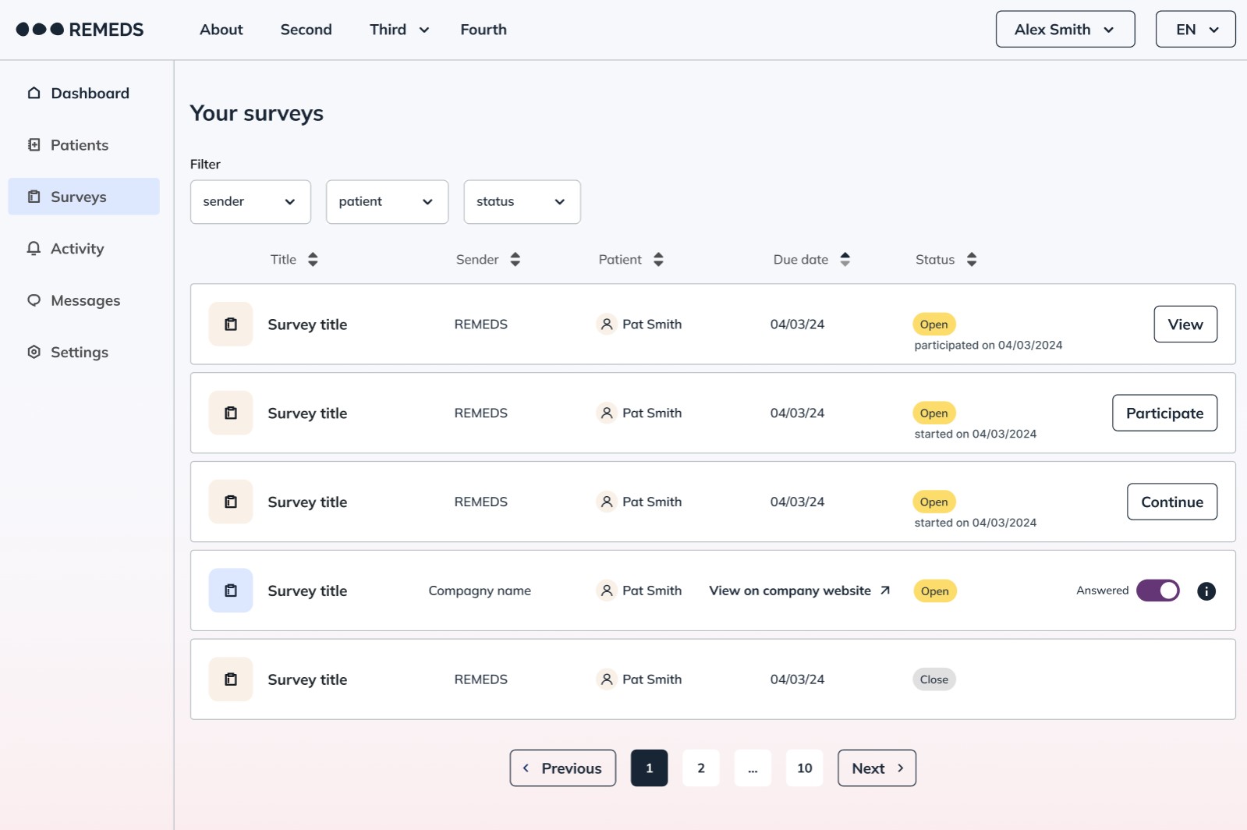
Task: Sort surveys by Status column arrows
Action: point(971,260)
